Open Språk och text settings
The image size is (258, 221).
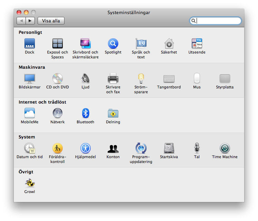(x=141, y=44)
